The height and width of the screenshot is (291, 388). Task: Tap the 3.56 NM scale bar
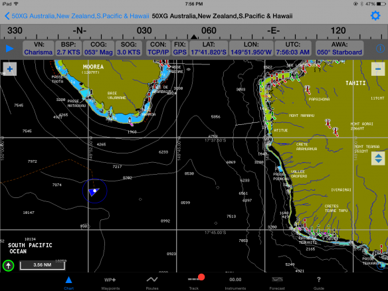tap(43, 265)
